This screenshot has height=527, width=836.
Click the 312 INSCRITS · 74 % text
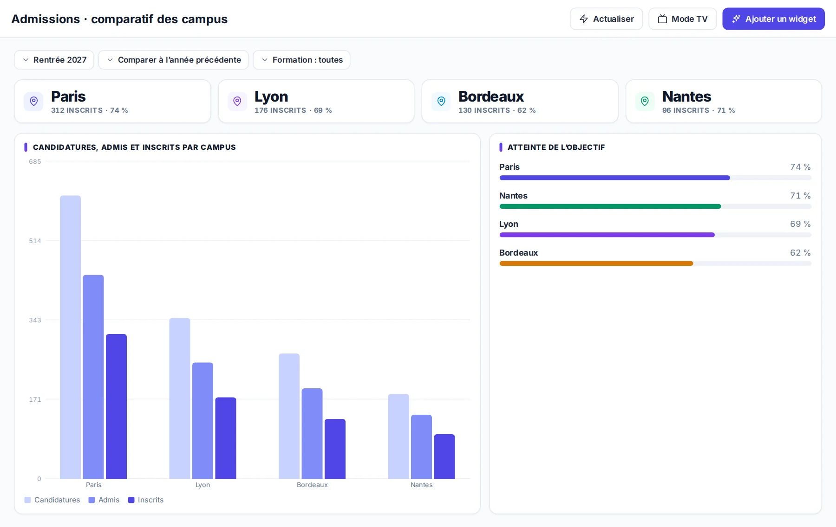(90, 110)
